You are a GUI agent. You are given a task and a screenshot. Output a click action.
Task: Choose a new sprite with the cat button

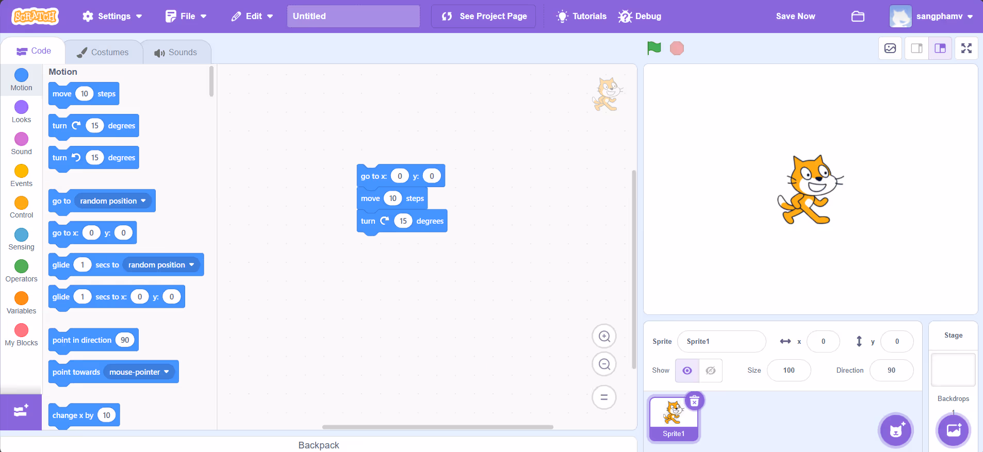tap(896, 430)
